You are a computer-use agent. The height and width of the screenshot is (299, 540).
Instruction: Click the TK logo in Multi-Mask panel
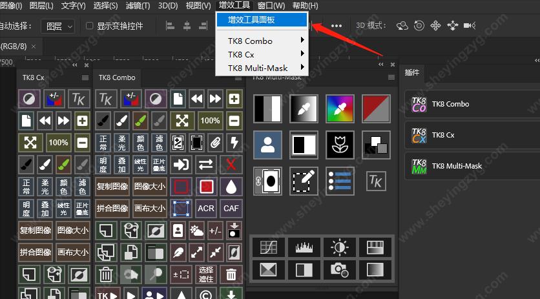(x=376, y=181)
